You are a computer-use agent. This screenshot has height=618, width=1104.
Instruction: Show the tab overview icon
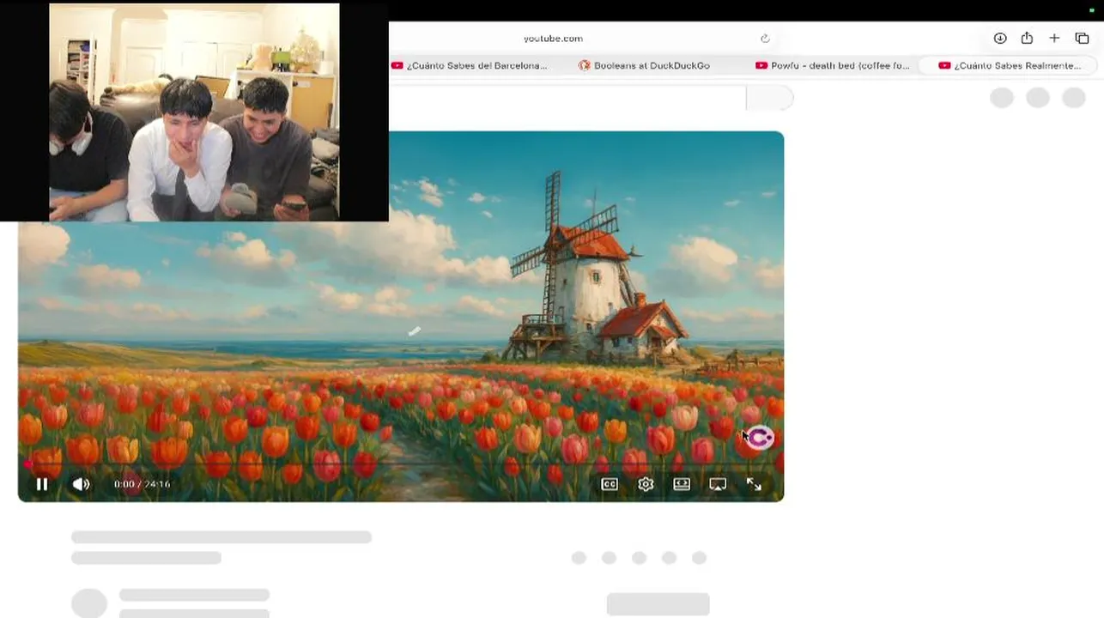[1082, 39]
